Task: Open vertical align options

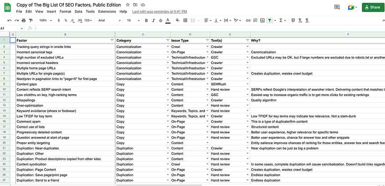Action: click(218, 21)
